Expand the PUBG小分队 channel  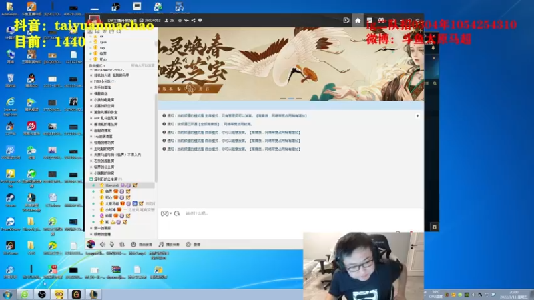tap(105, 81)
